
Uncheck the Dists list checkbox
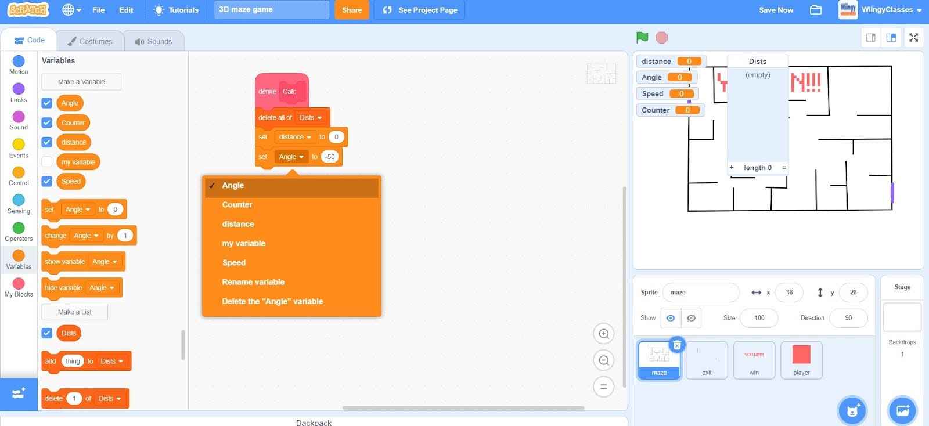click(47, 333)
